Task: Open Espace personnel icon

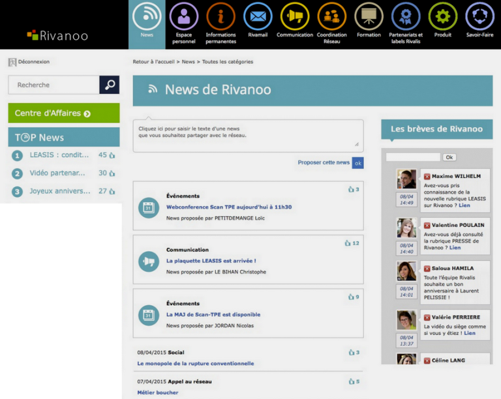Action: click(x=184, y=16)
